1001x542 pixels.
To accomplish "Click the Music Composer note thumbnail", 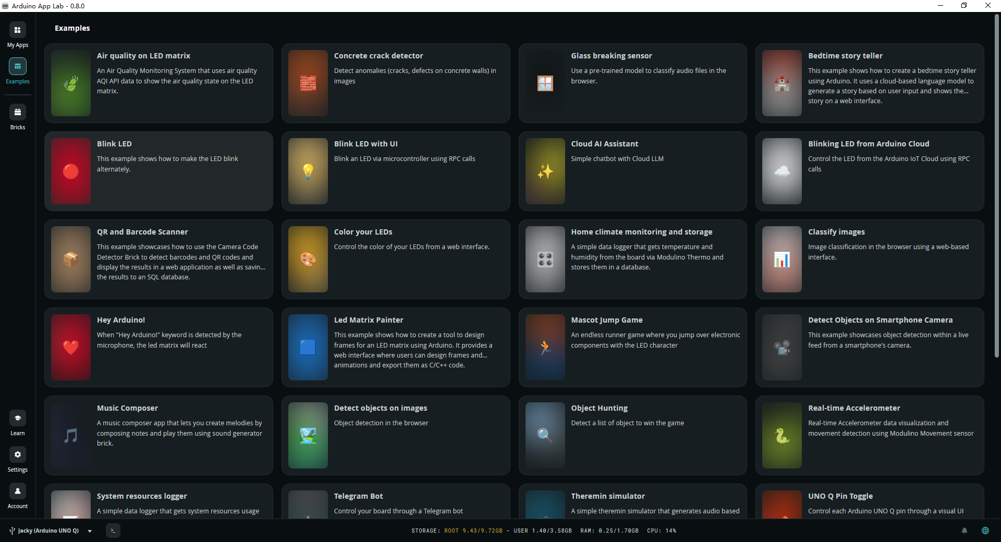I will tap(71, 435).
